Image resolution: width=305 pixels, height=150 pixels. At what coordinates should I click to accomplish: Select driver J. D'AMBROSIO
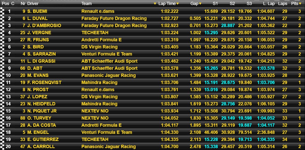[x=44, y=26]
